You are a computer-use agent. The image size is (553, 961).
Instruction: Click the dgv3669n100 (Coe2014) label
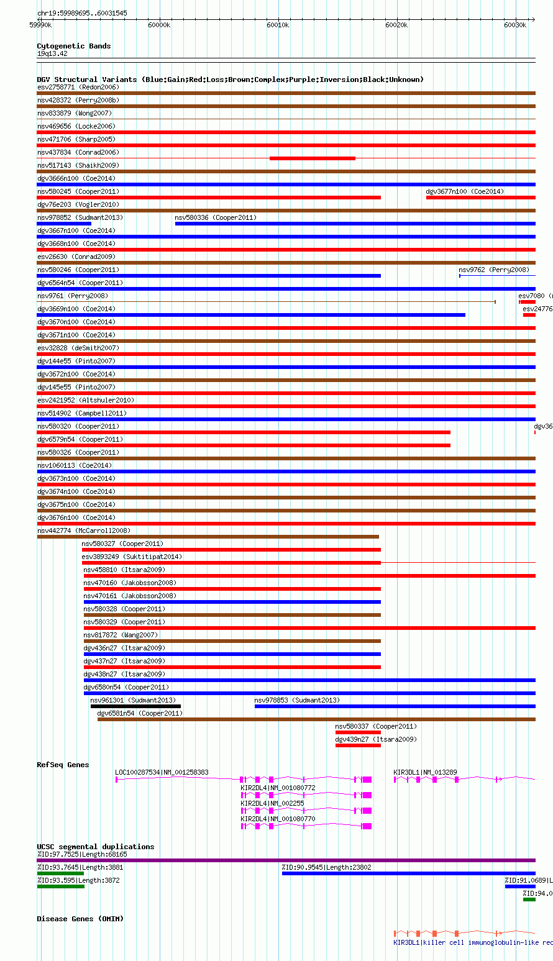(x=76, y=309)
